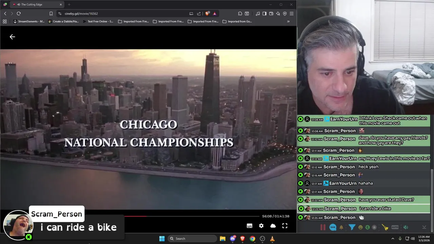This screenshot has width=434, height=244.
Task: Toggle the browser sidebar panel
Action: point(264,14)
